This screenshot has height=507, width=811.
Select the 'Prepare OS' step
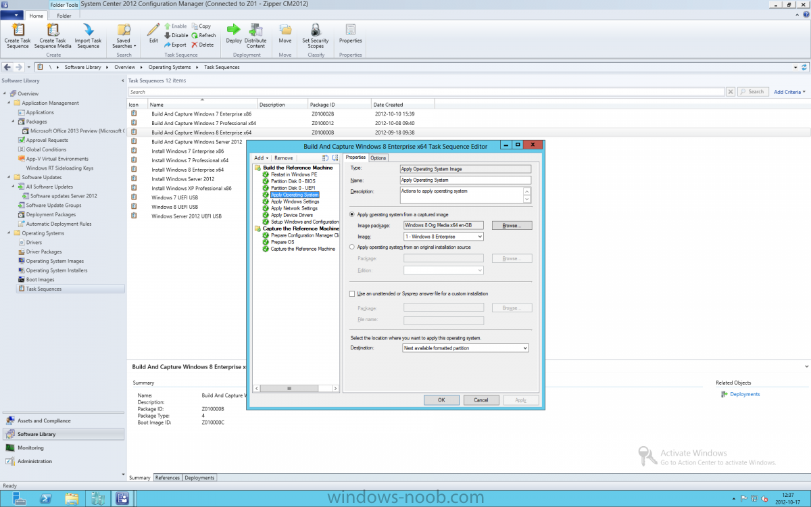tap(282, 242)
